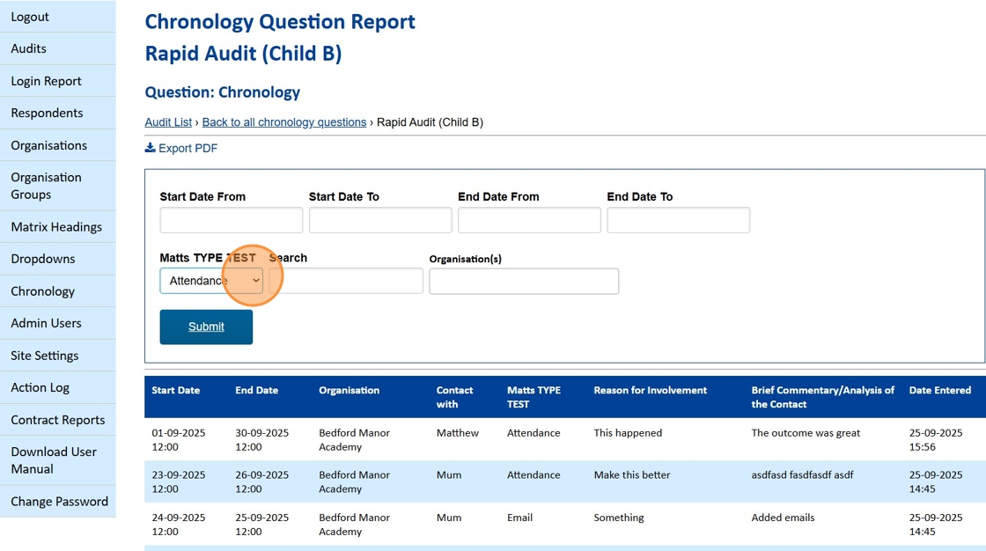986x551 pixels.
Task: Open the Action Log page
Action: [58, 387]
